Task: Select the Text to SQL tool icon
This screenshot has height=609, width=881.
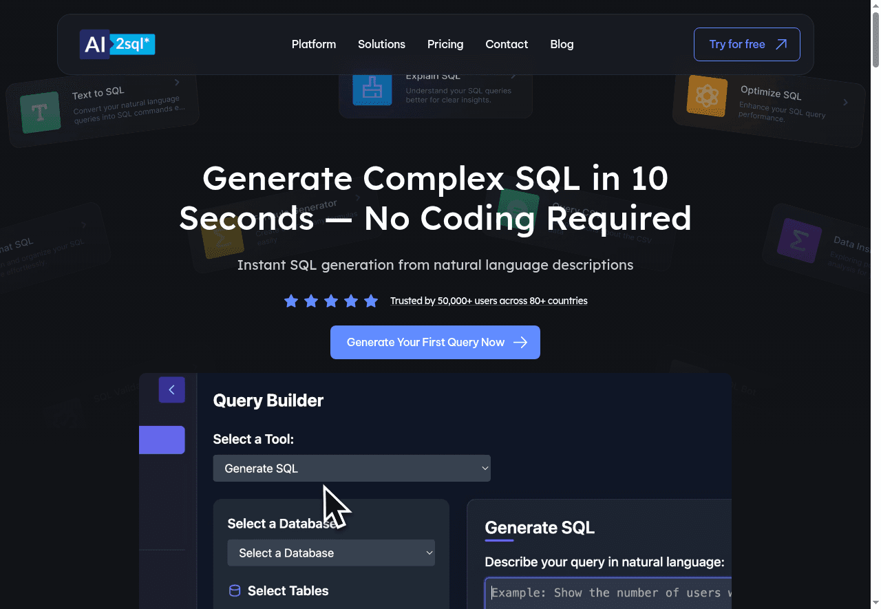Action: pyautogui.click(x=40, y=111)
